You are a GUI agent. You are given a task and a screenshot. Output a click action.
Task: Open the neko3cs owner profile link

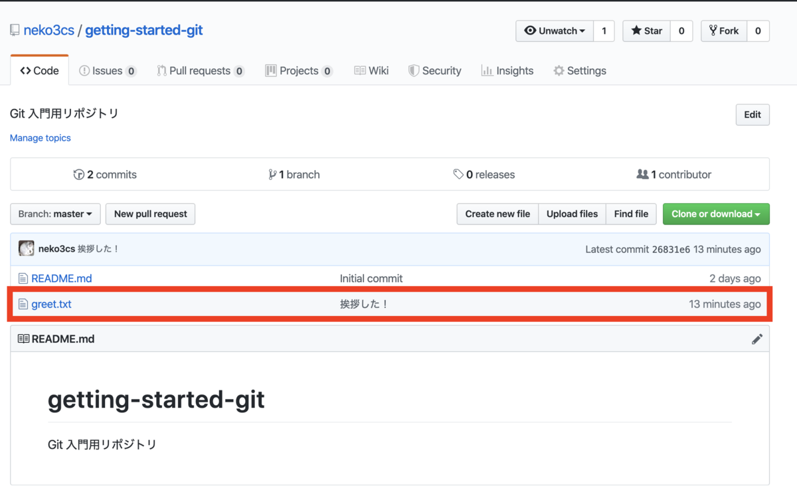(48, 31)
